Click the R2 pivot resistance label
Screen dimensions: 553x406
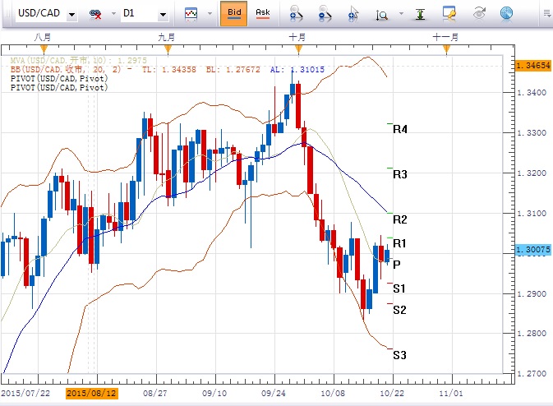[400, 219]
